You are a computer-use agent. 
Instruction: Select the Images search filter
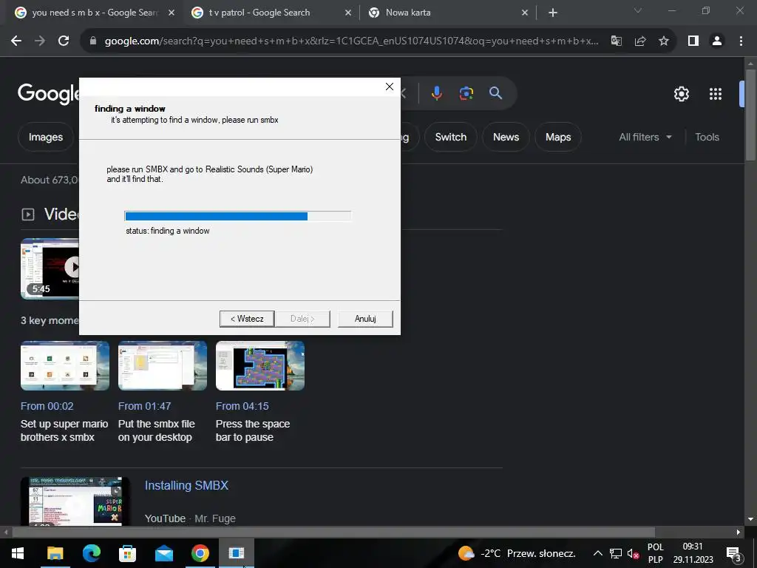46,137
